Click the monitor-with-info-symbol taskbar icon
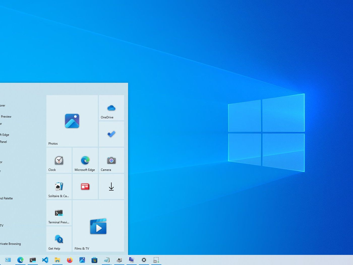The width and height of the screenshot is (353, 265). [132, 260]
